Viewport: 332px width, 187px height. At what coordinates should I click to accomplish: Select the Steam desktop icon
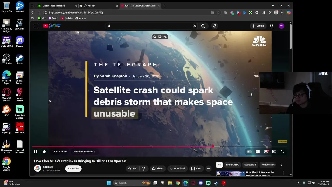(19, 59)
